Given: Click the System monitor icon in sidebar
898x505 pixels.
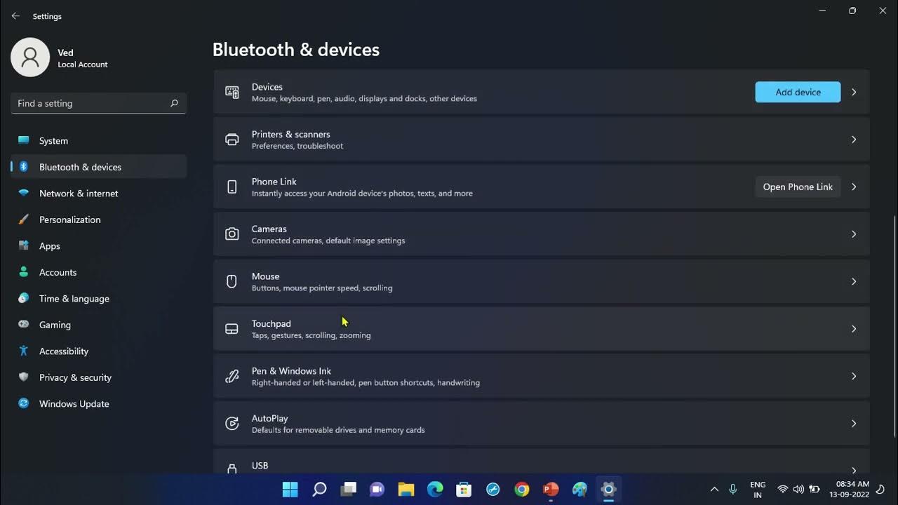Looking at the screenshot, I should click(24, 140).
